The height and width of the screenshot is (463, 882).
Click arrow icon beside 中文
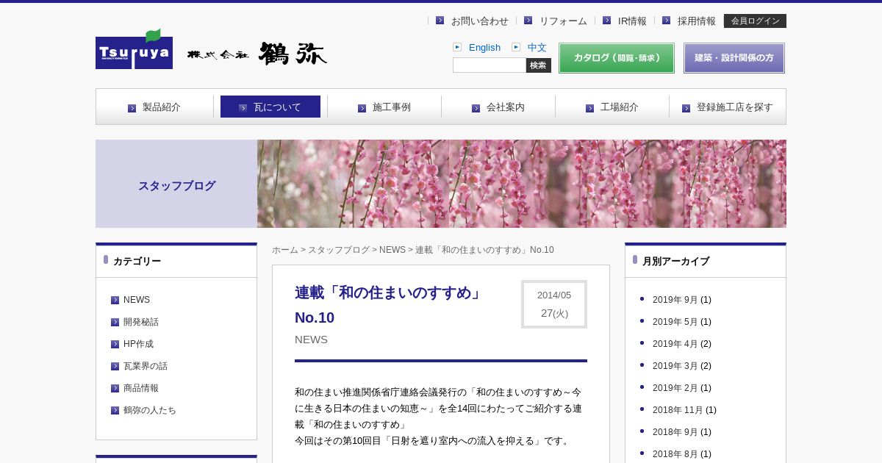[516, 47]
